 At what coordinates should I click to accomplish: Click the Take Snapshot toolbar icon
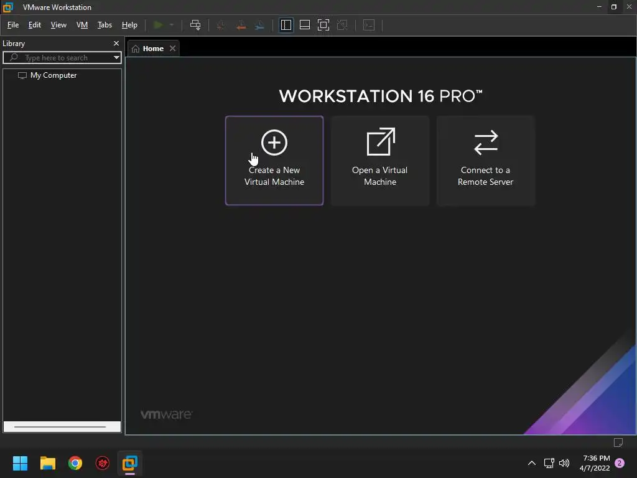coord(221,25)
